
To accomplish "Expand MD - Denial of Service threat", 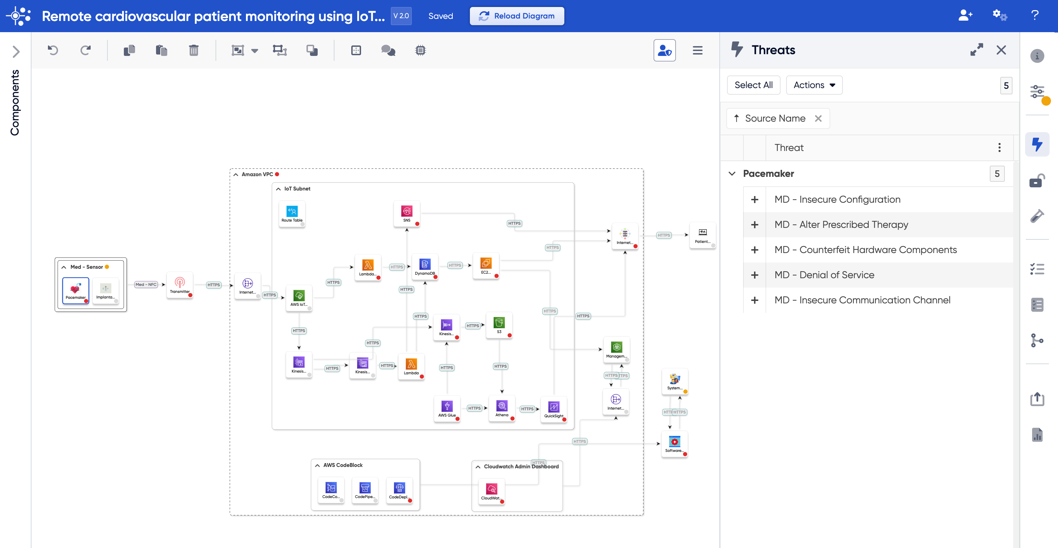I will (x=754, y=275).
